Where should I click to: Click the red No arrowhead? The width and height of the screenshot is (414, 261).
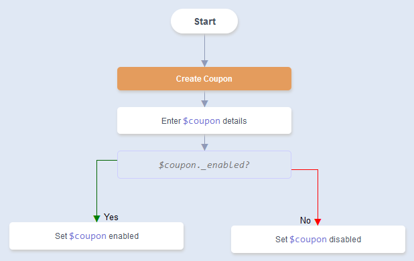click(x=318, y=222)
